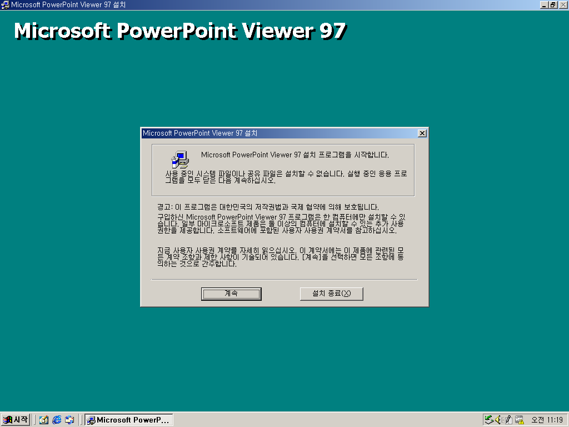
Task: Click the pen input tray icon
Action: pyautogui.click(x=509, y=420)
